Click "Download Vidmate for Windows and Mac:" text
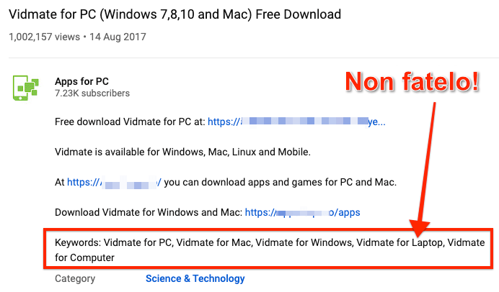Screen dimensions: 499x292 tap(149, 213)
